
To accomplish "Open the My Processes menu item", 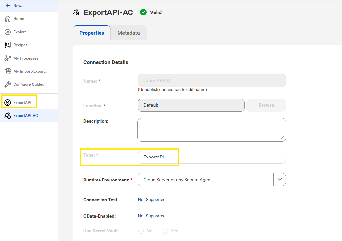I will pos(29,58).
